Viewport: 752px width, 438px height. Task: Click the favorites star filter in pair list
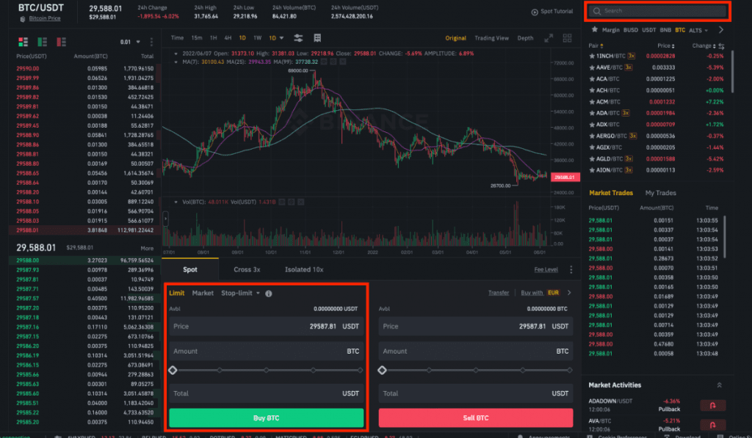point(593,30)
